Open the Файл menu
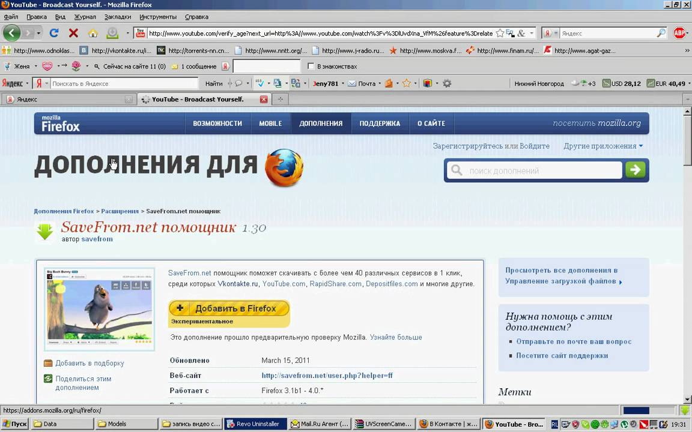Screen dimensions: 692x432 pyautogui.click(x=11, y=17)
